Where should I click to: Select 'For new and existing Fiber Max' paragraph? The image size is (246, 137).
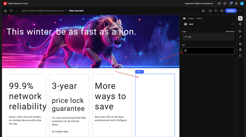pos(69,121)
